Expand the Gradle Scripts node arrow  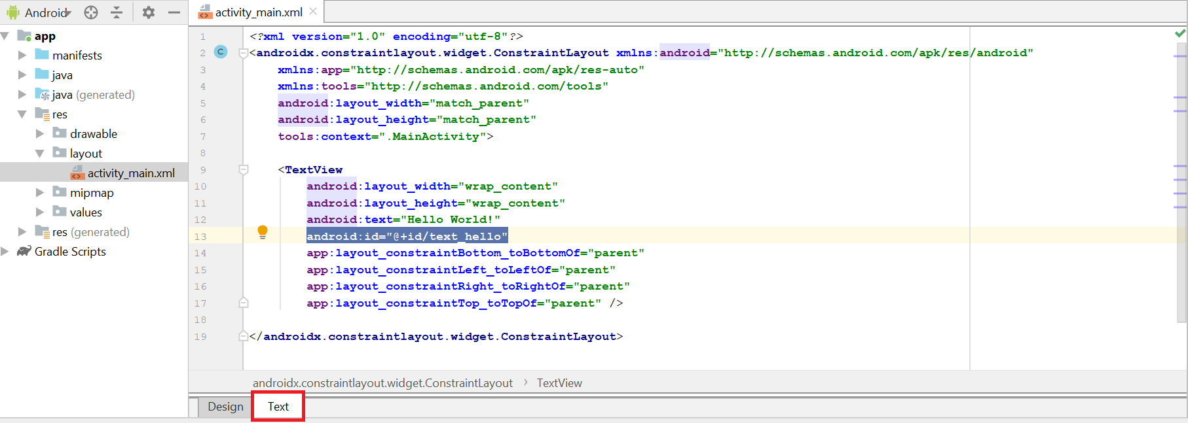click(5, 252)
